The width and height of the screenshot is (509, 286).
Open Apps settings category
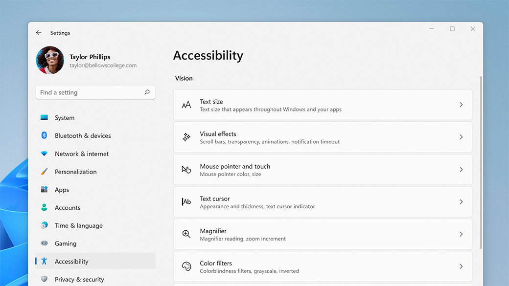click(95, 189)
